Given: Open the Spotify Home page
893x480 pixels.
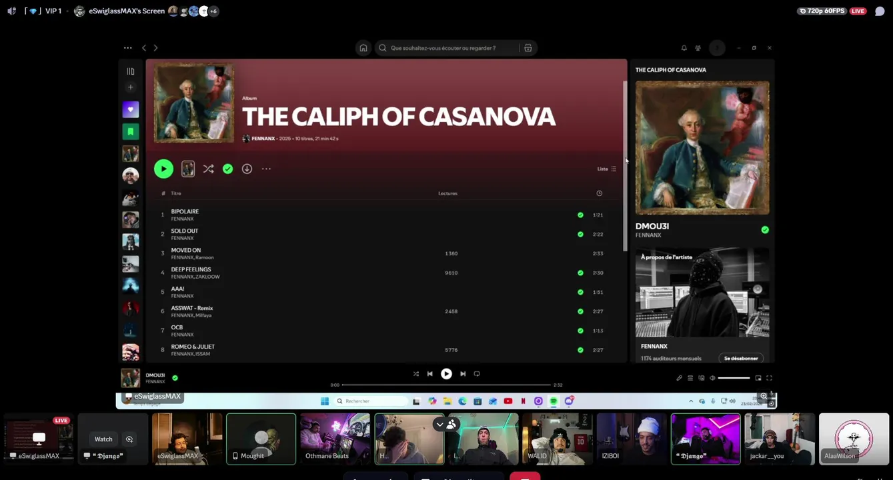Looking at the screenshot, I should 363,48.
